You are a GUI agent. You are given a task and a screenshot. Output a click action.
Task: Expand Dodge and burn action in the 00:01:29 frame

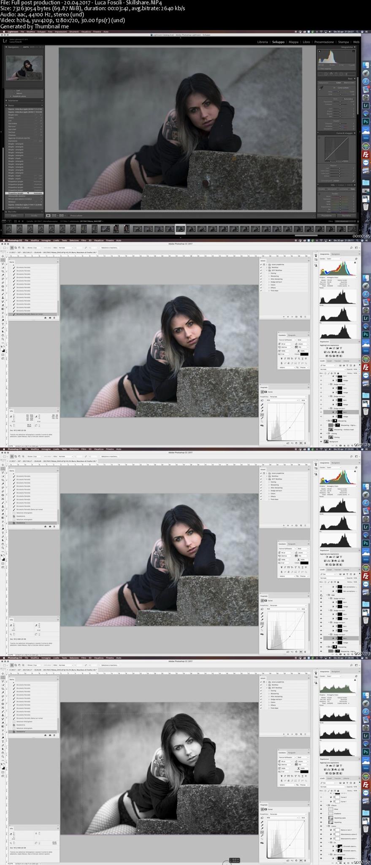(x=269, y=282)
